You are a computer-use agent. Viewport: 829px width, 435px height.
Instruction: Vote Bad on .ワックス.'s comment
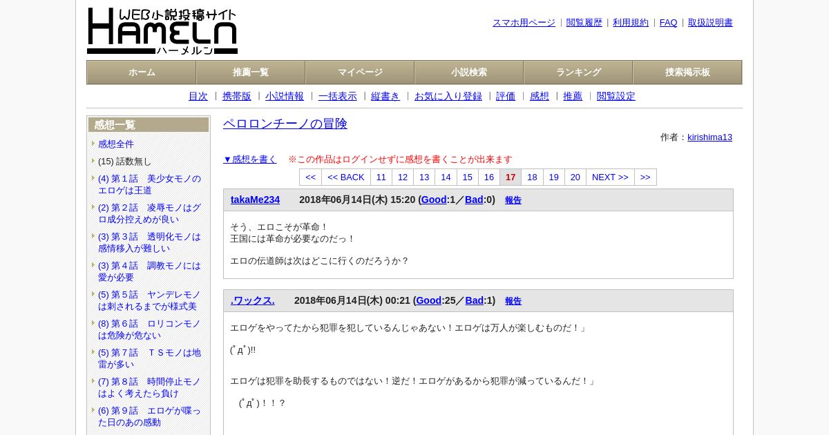tap(475, 300)
